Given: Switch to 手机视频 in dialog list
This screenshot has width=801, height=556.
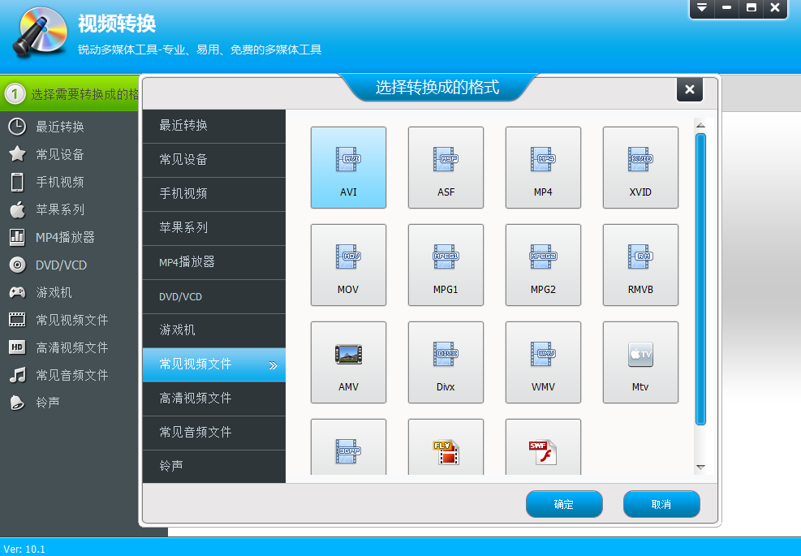Looking at the screenshot, I should coord(214,194).
